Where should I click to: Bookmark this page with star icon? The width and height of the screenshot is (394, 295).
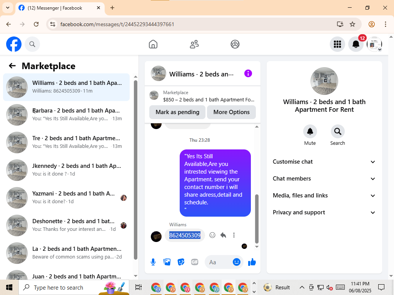click(x=352, y=24)
